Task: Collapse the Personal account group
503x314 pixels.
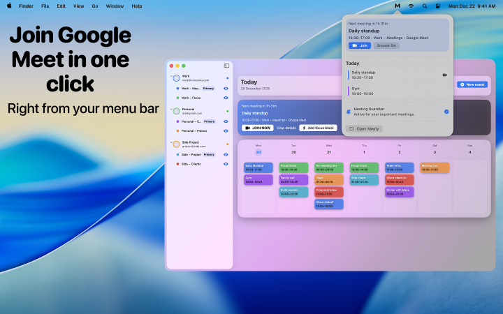Action: click(171, 110)
